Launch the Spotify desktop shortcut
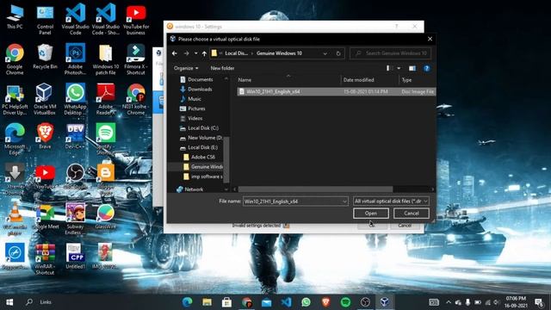This screenshot has height=310, width=551. (x=105, y=139)
